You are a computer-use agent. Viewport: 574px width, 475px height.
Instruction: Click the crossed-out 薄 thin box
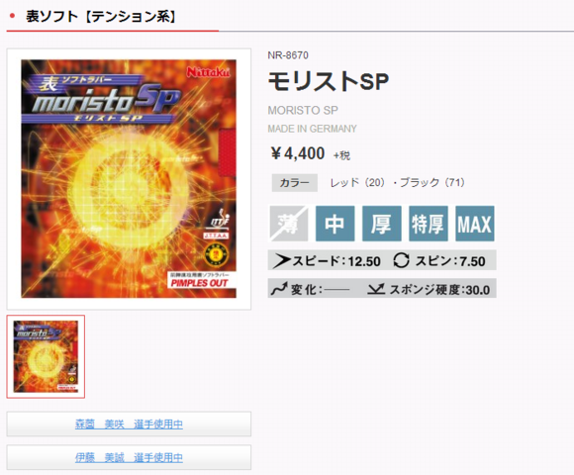pyautogui.click(x=288, y=224)
